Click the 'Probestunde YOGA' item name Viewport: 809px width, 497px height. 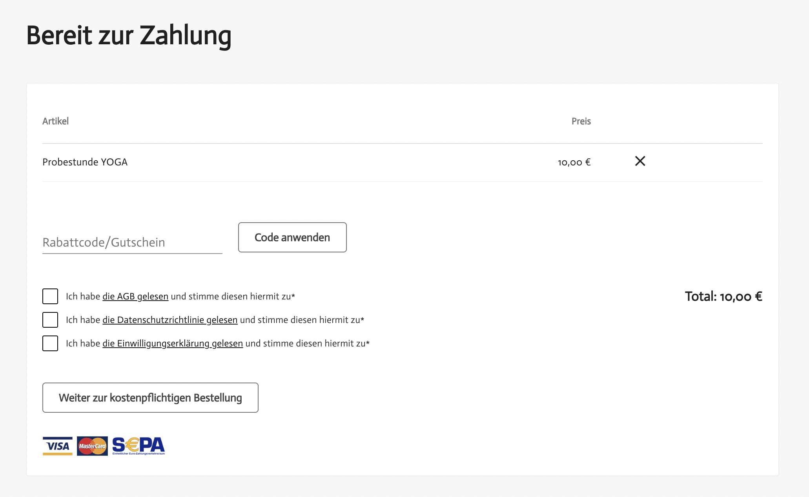tap(85, 162)
